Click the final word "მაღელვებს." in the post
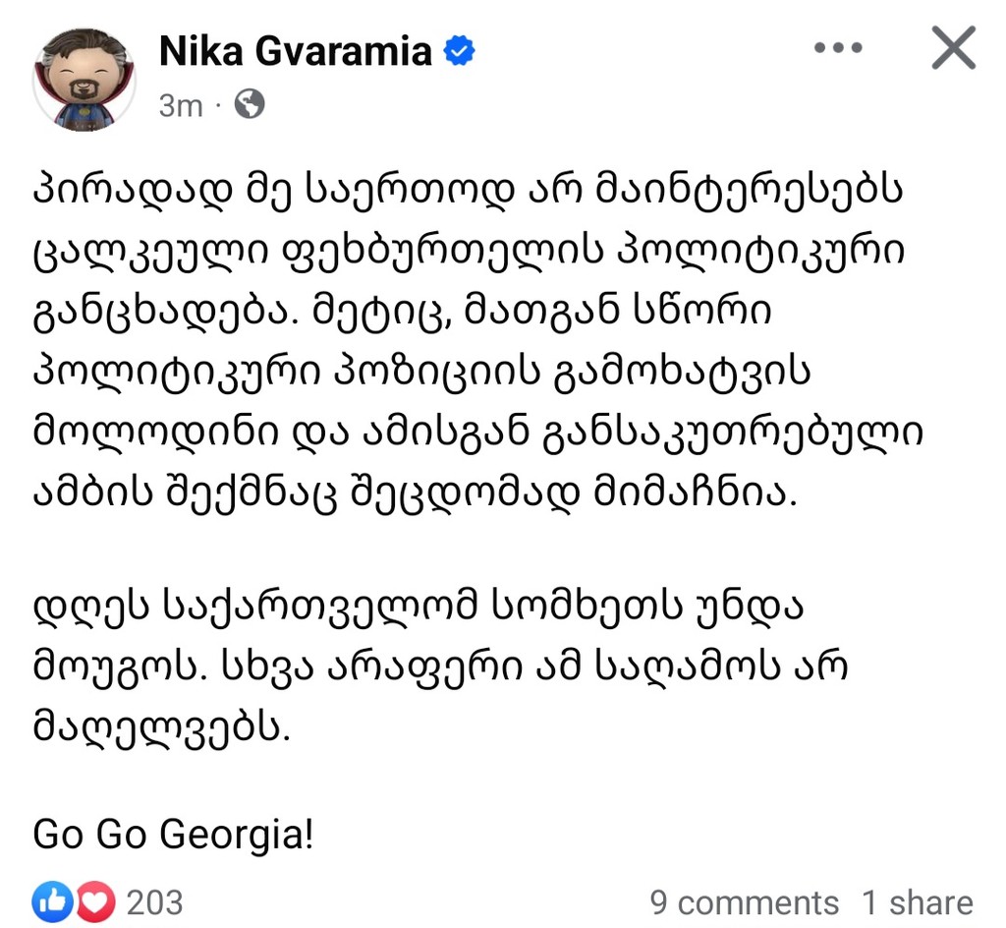The image size is (1006, 928). 162,727
